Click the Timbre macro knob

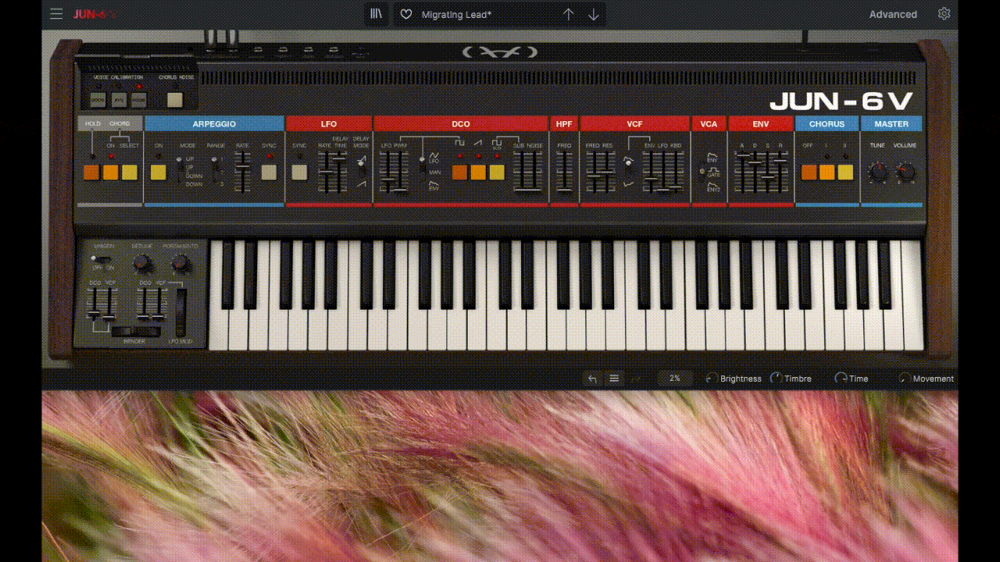coord(776,379)
